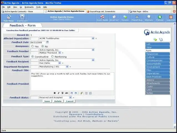Click plus icon next to Feedback Status

pyautogui.click(x=74, y=98)
